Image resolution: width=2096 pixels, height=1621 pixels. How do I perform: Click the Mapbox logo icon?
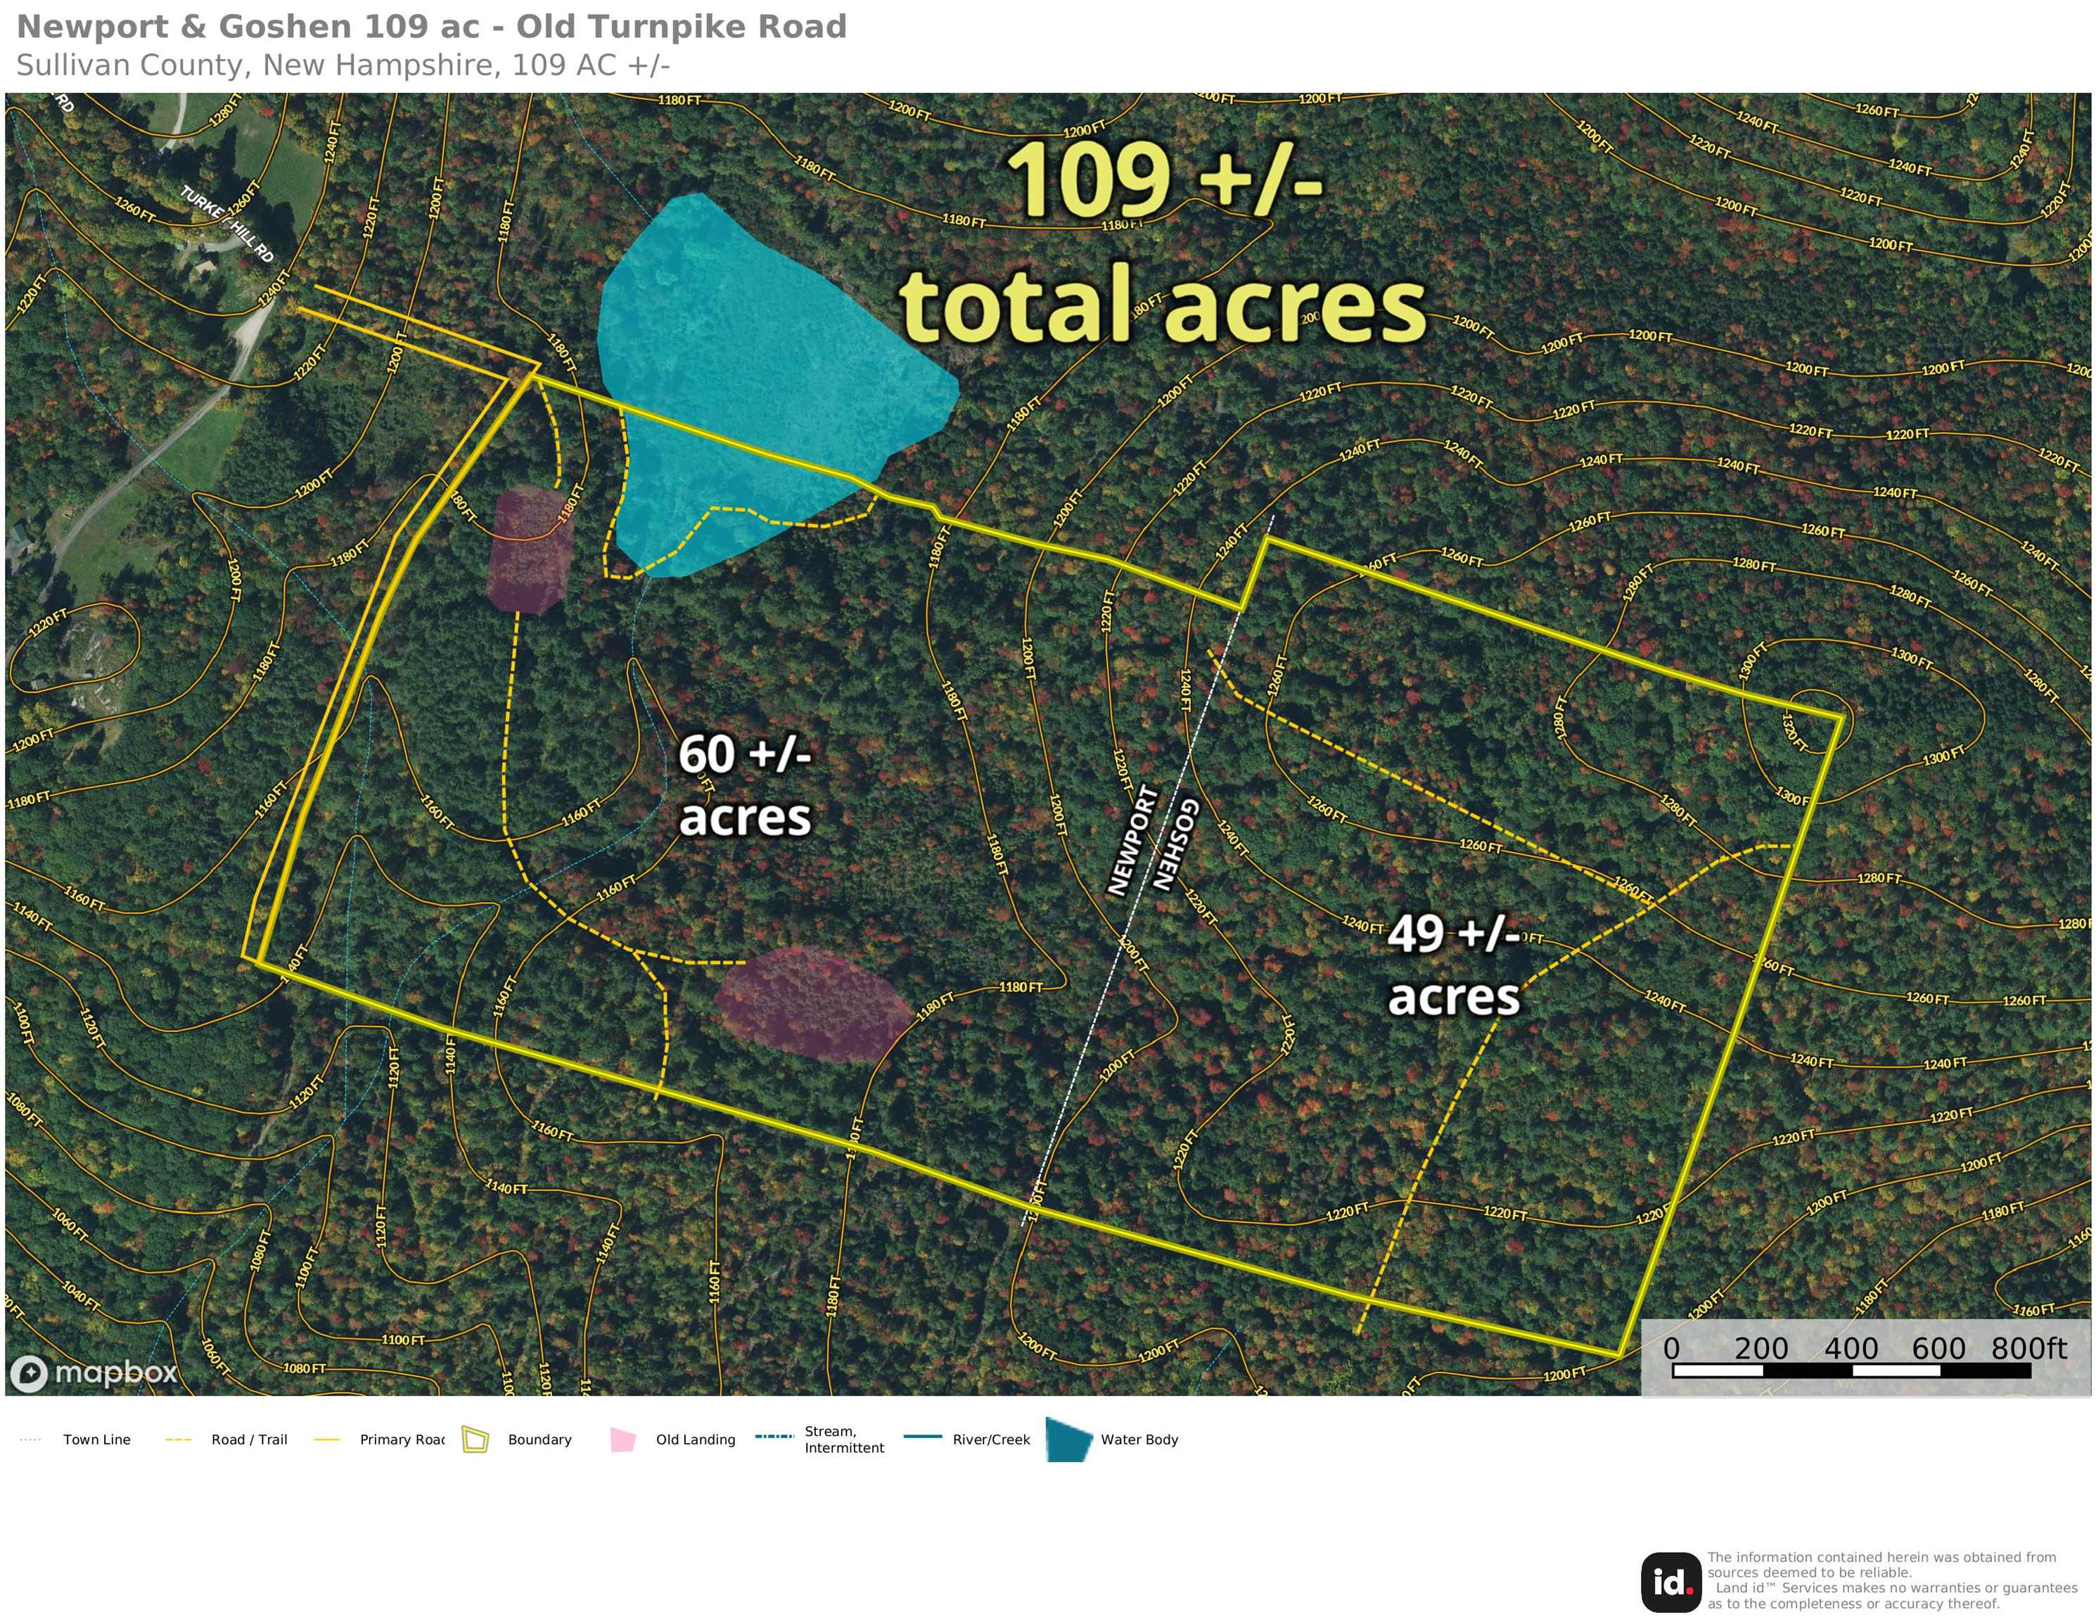click(x=29, y=1373)
